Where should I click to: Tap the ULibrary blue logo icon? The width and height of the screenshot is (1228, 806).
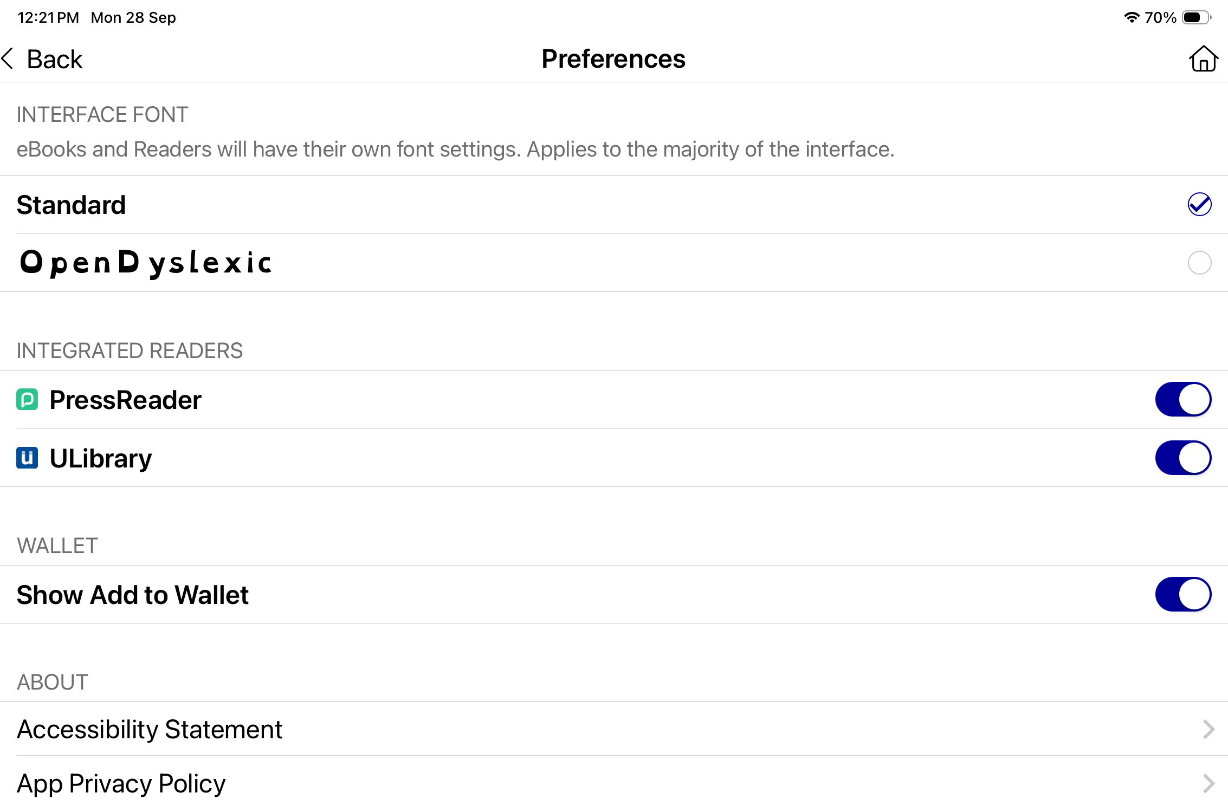(27, 458)
